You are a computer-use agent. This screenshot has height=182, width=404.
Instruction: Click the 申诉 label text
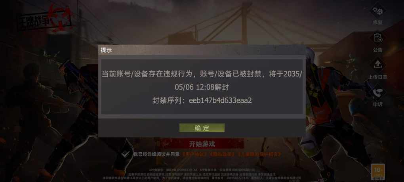coord(378,104)
